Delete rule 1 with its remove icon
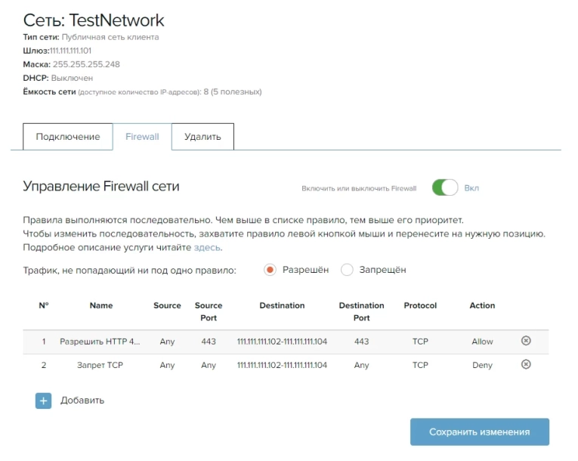The width and height of the screenshot is (578, 461). 526,341
